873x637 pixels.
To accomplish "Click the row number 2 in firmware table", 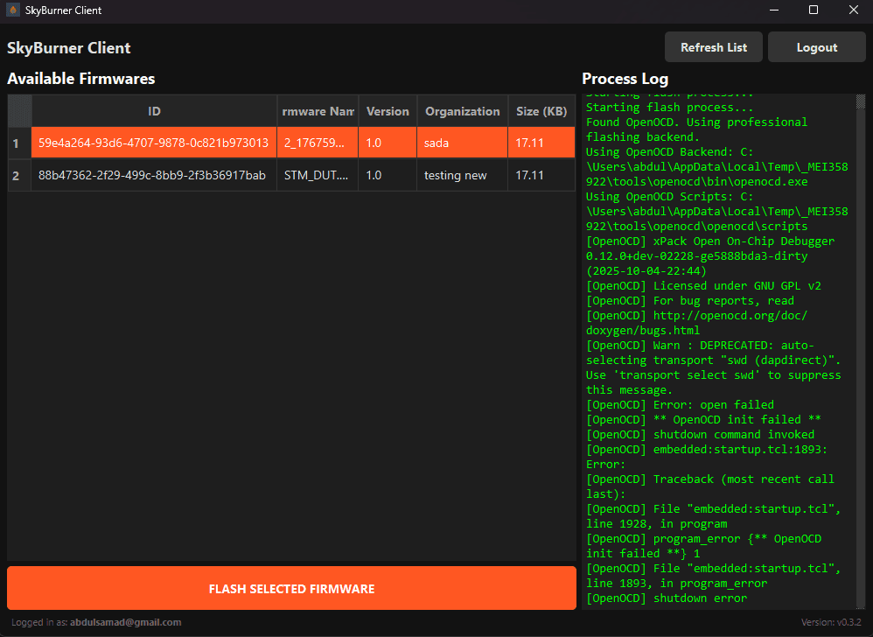I will pos(18,174).
